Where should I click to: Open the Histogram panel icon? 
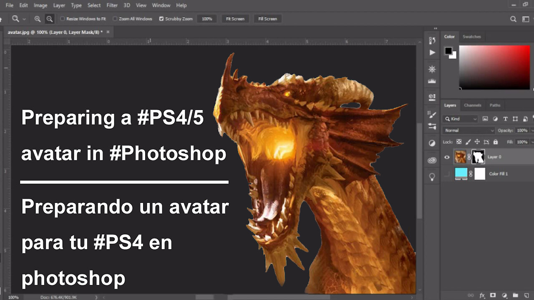tap(432, 81)
